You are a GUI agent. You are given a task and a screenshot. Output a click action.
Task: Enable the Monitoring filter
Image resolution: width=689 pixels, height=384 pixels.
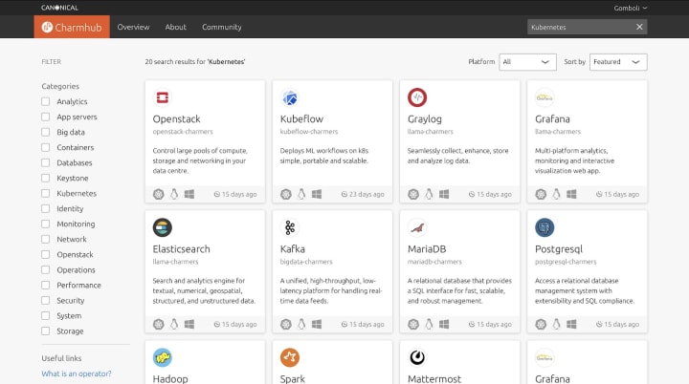(x=45, y=224)
